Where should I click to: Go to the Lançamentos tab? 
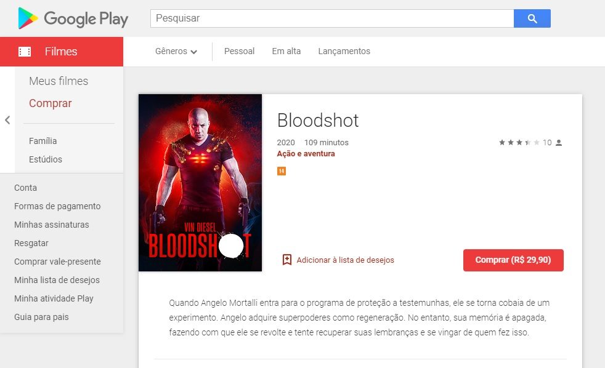344,51
